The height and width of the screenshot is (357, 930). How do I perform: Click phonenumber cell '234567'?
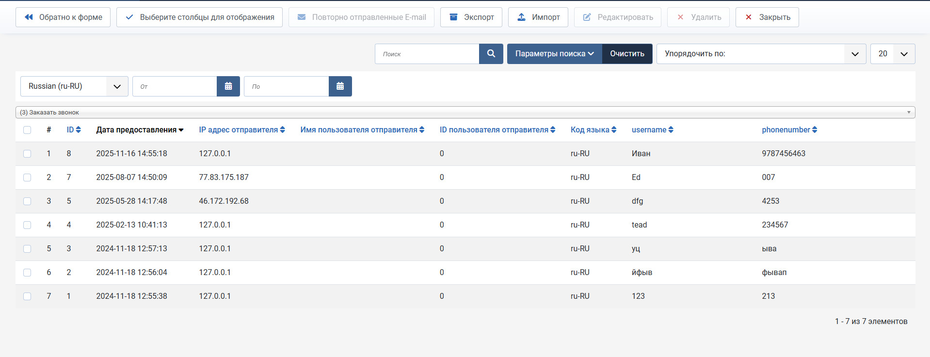click(x=775, y=225)
